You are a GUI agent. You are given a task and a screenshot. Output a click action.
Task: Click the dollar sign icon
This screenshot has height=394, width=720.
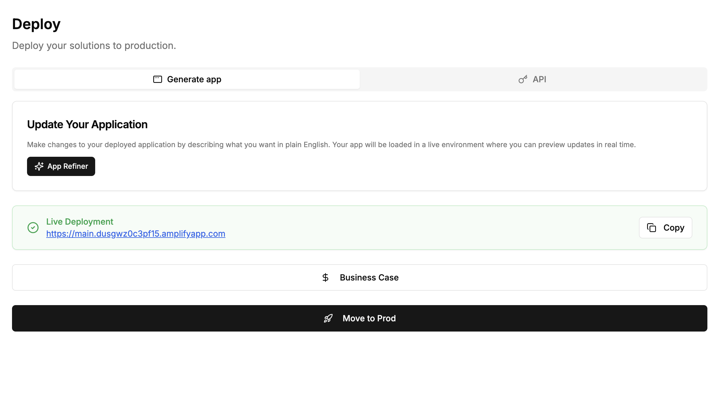[325, 277]
